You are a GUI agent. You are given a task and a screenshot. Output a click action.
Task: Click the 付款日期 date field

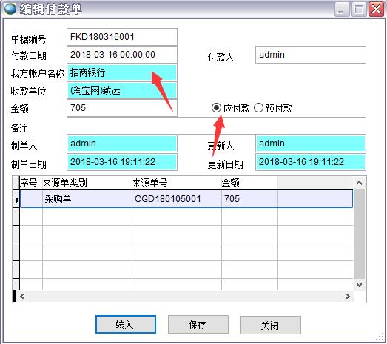point(122,55)
